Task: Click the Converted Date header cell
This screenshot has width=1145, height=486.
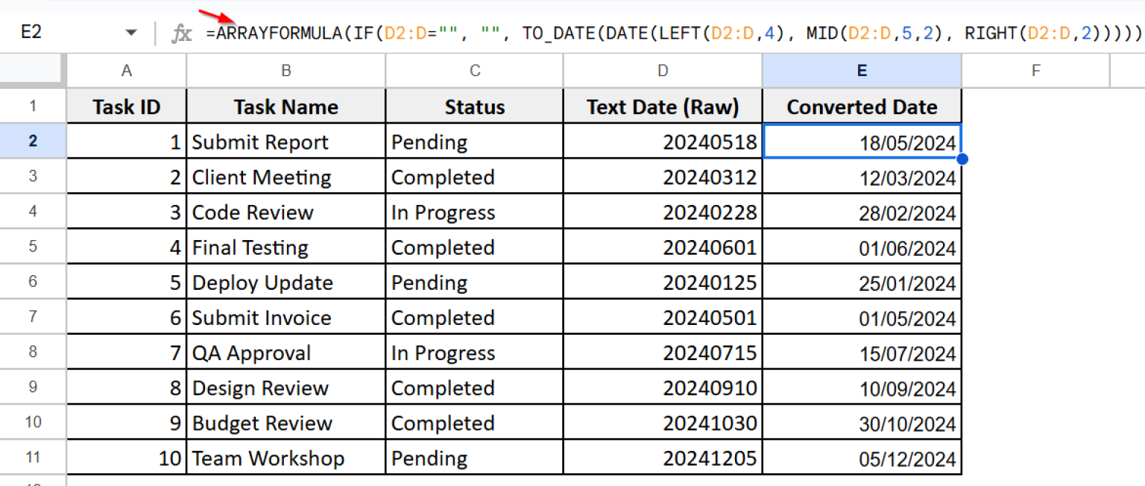Action: pyautogui.click(x=862, y=106)
